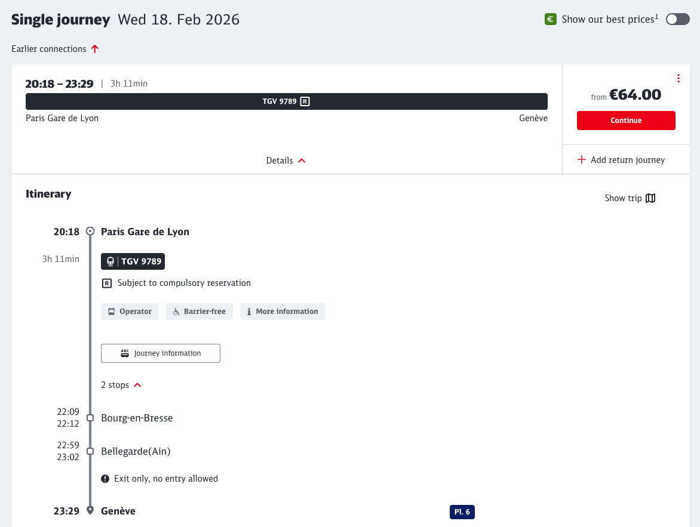
Task: Click the map icon beside Show trip
Action: [x=650, y=198]
